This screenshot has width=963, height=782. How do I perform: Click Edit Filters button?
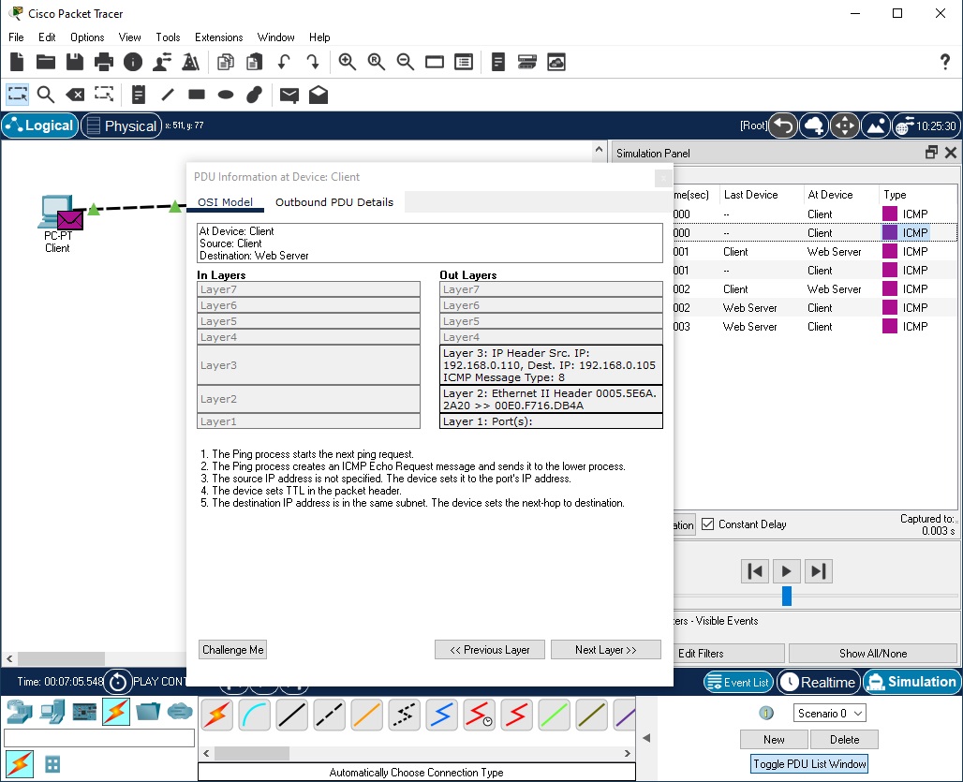[729, 653]
